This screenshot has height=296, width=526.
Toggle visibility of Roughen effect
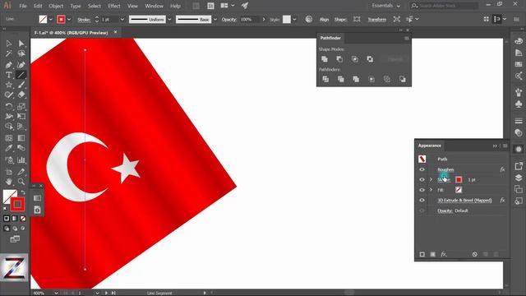pyautogui.click(x=422, y=169)
